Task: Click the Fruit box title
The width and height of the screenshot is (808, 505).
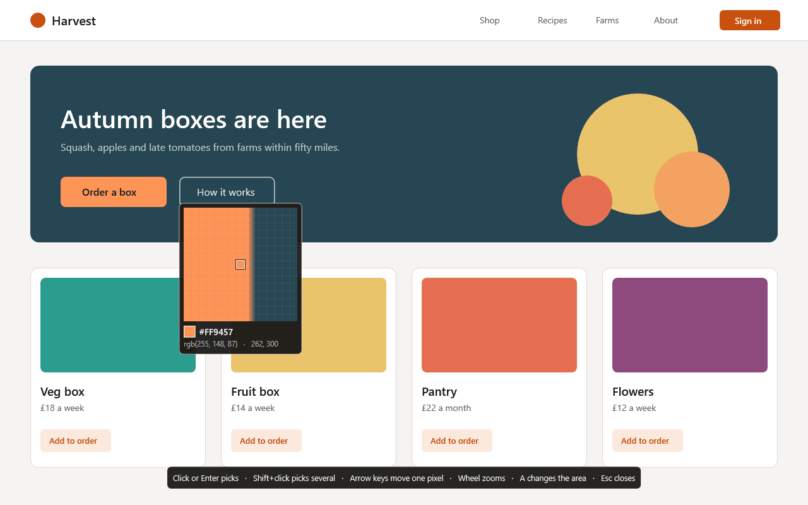Action: [255, 391]
